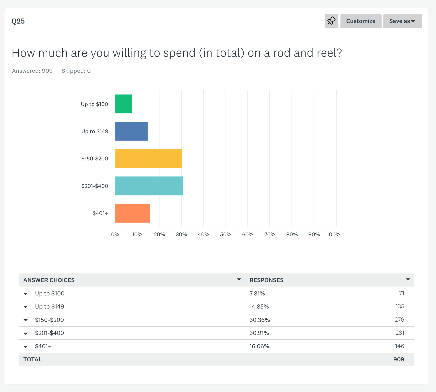Click the Up to $100 table row label
Image resolution: width=436 pixels, height=392 pixels.
point(50,293)
